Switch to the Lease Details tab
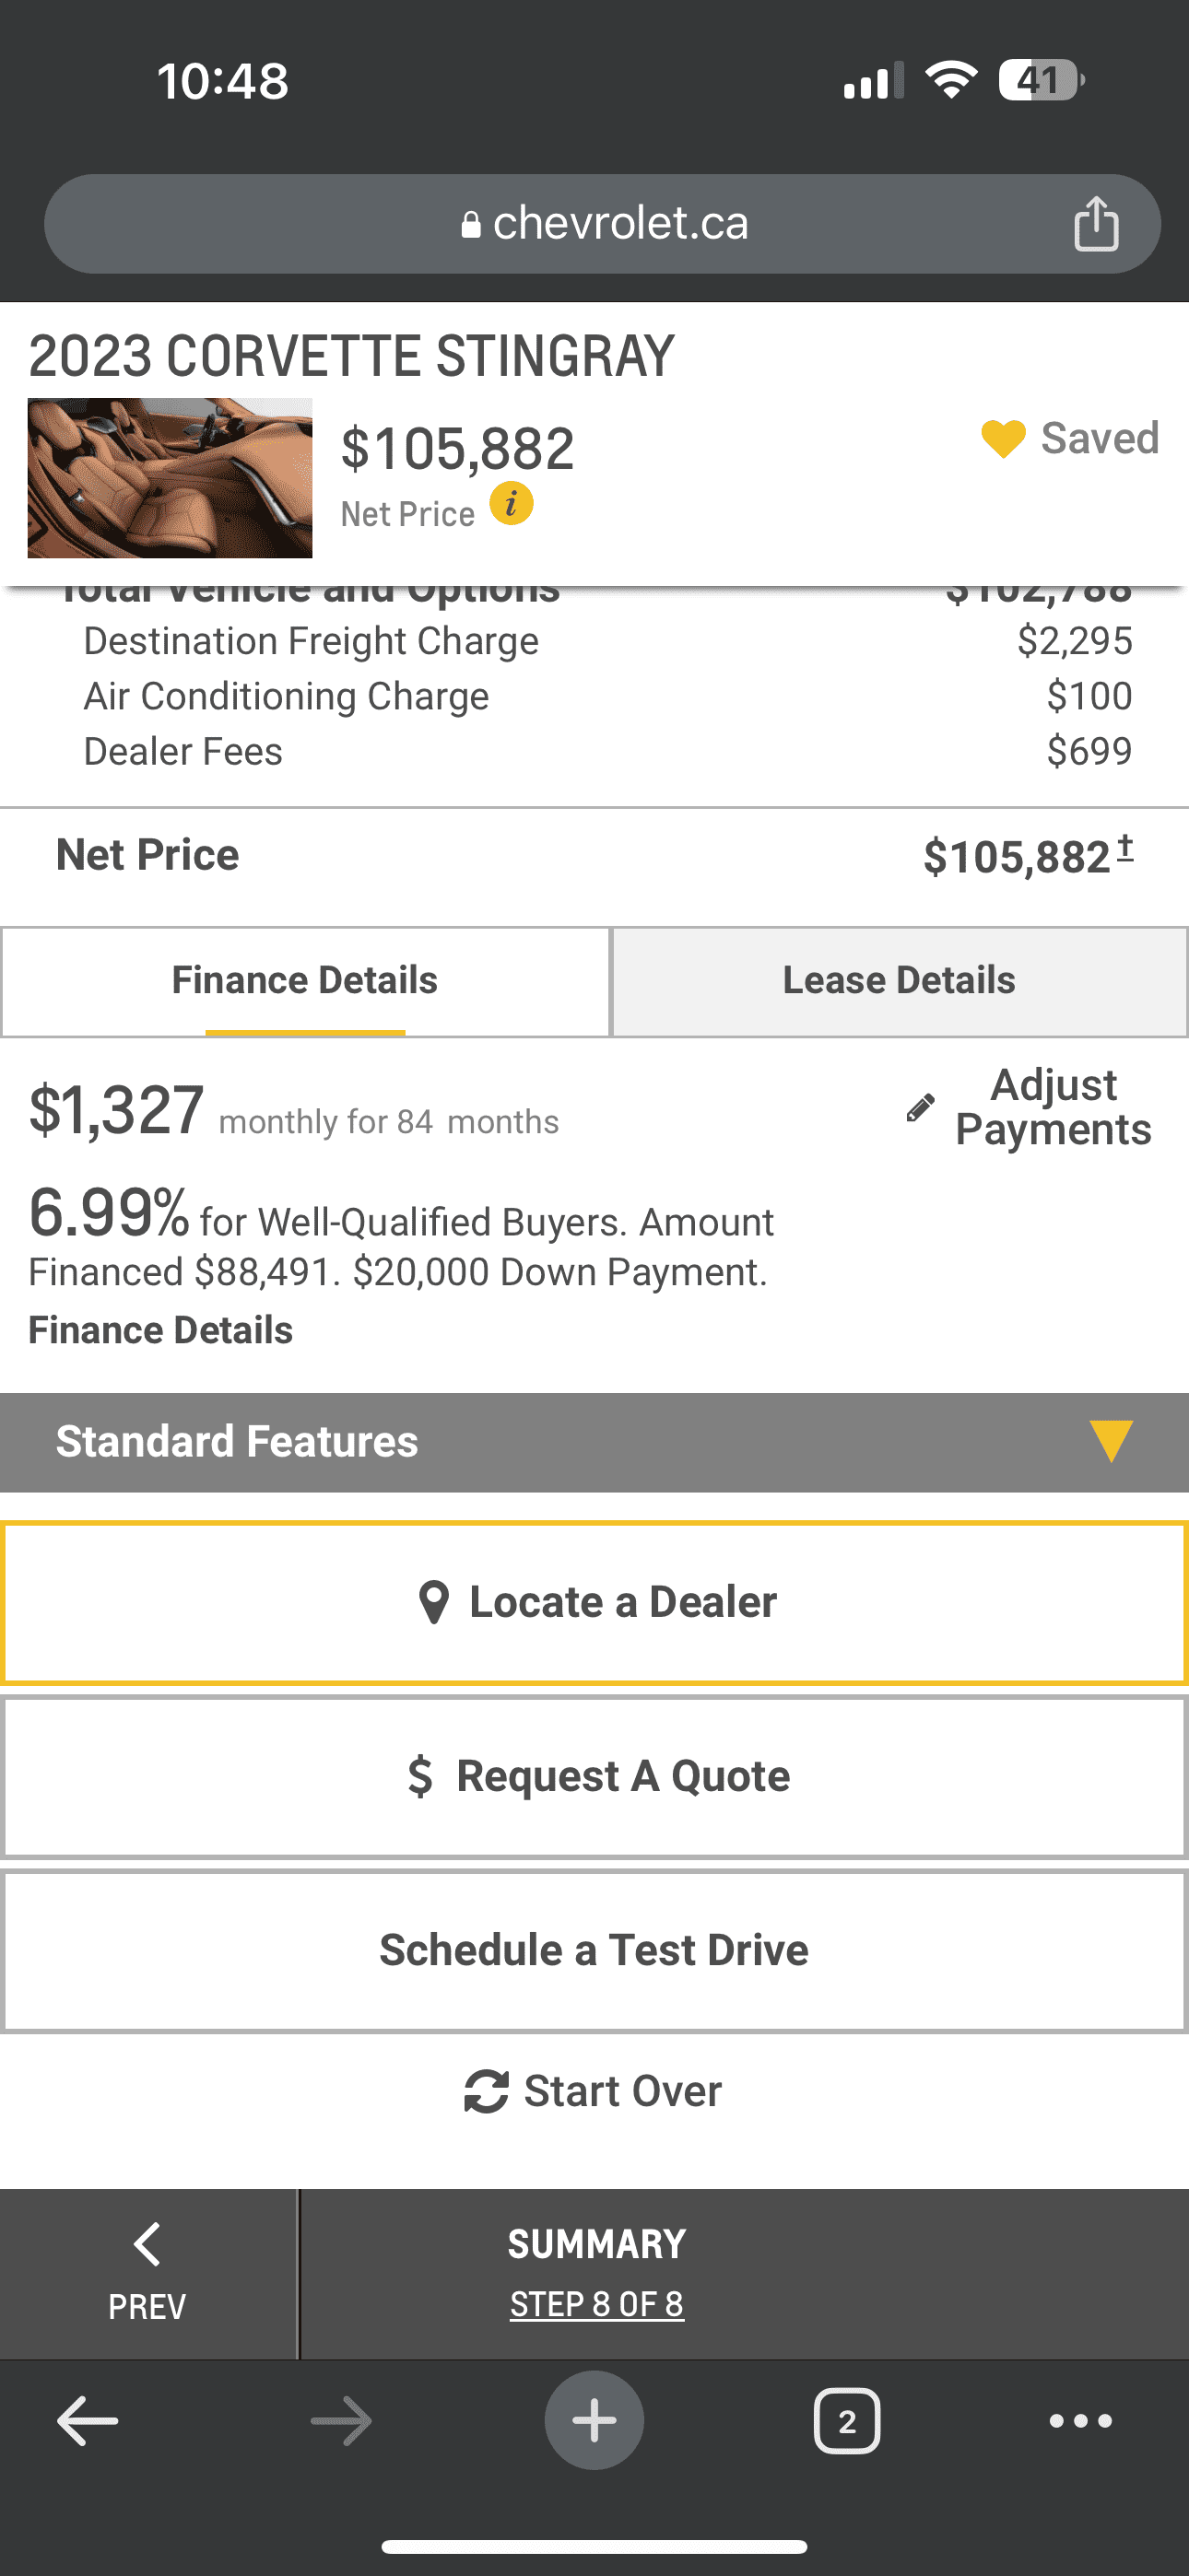1189x2576 pixels. click(x=899, y=981)
